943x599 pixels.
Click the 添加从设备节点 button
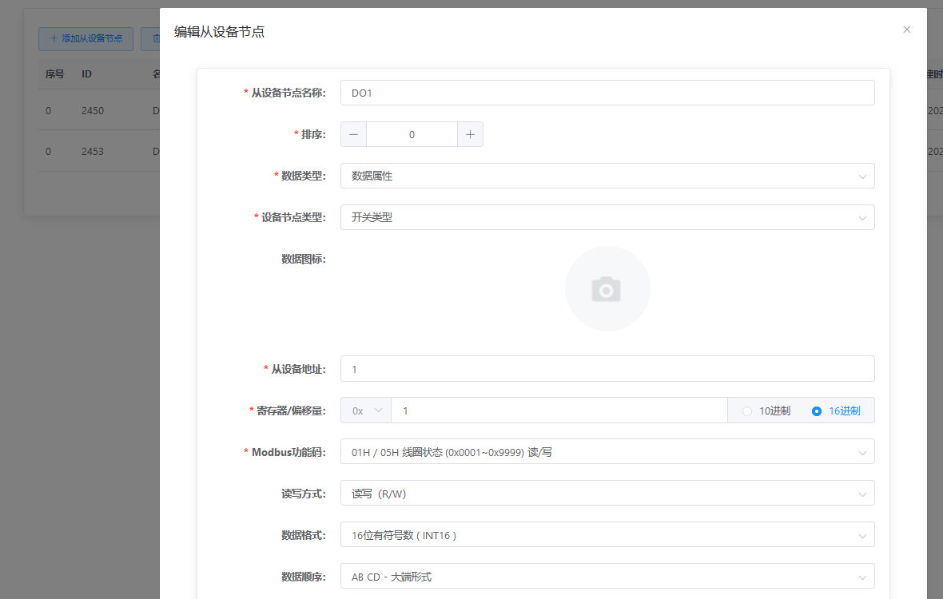(x=86, y=38)
